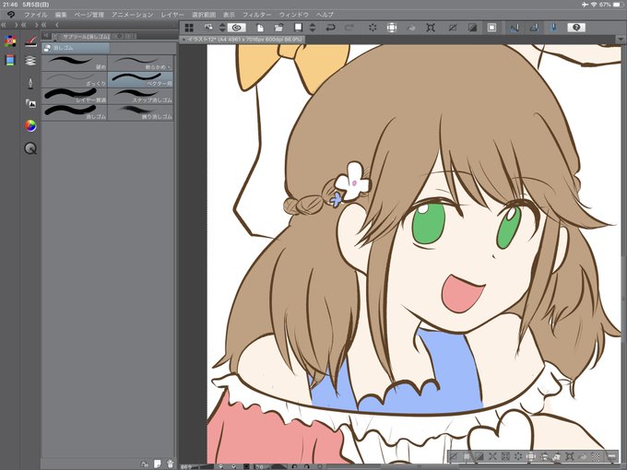Open the eraser tool palette icon
Screen dimensions: 627x470
[x=30, y=41]
